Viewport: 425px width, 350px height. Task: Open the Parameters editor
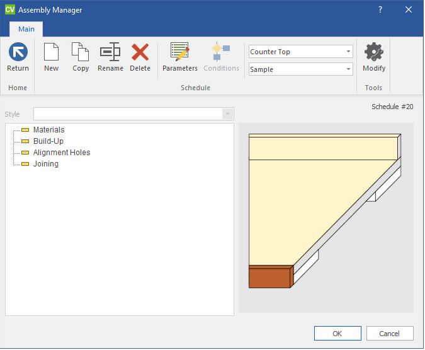pyautogui.click(x=179, y=52)
